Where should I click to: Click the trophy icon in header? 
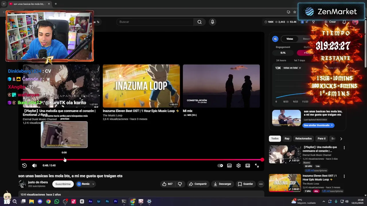pyautogui.click(x=313, y=22)
